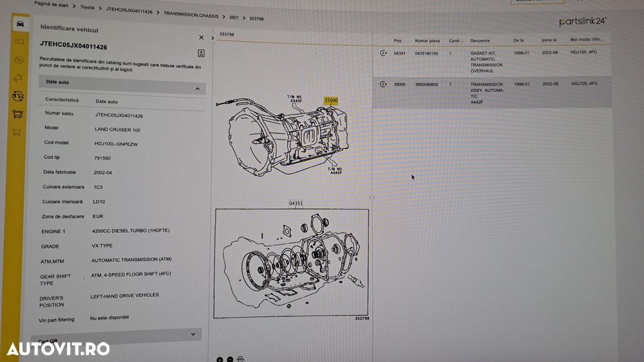644x362 pixels.
Task: Select interior colour code LD10
Action: (99, 202)
